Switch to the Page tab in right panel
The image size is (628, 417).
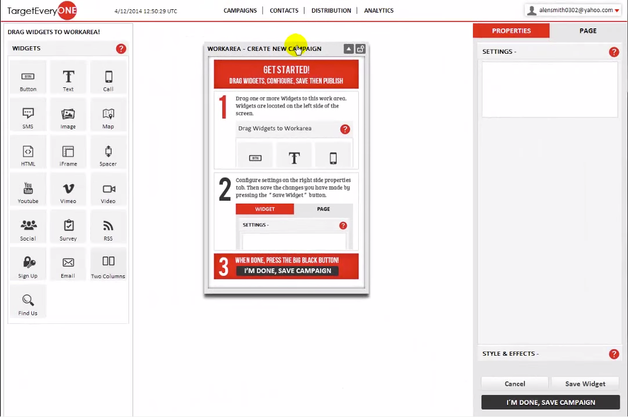(587, 31)
